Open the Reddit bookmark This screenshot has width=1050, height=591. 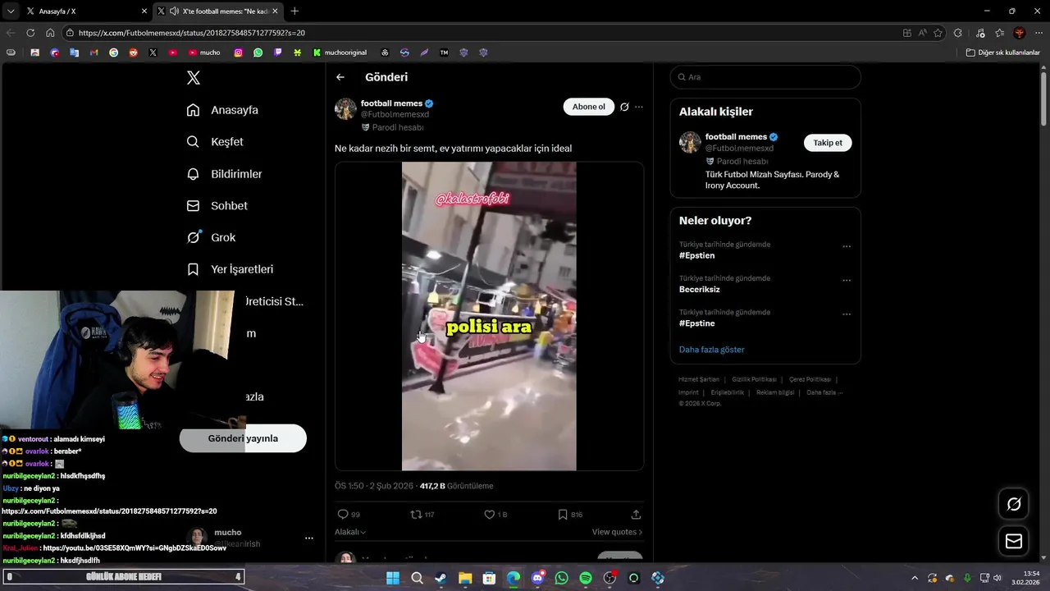click(133, 53)
